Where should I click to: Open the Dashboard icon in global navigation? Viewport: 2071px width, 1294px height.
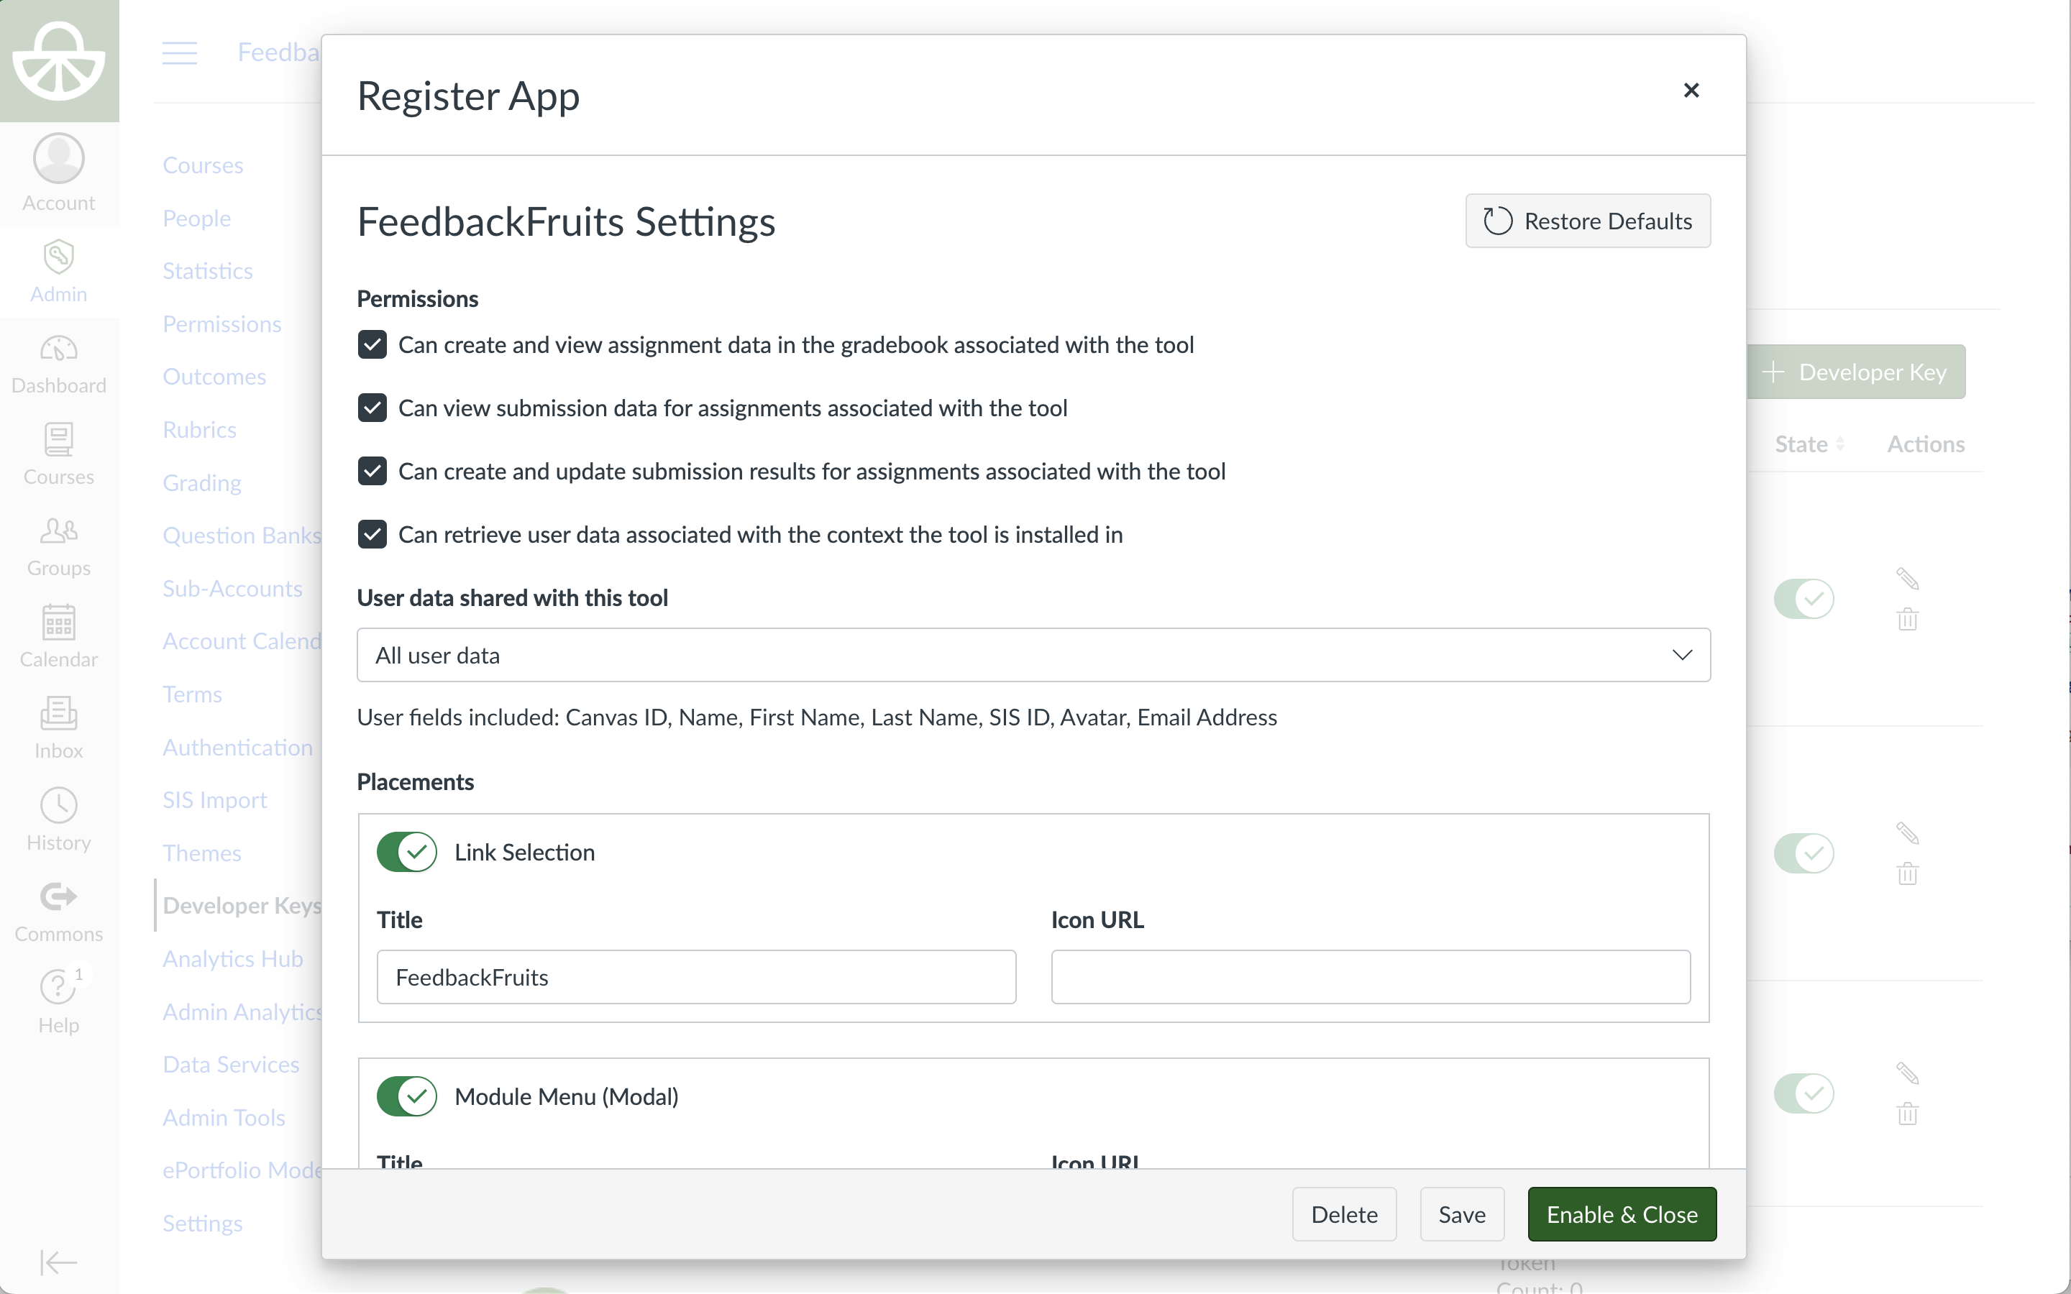[x=58, y=349]
